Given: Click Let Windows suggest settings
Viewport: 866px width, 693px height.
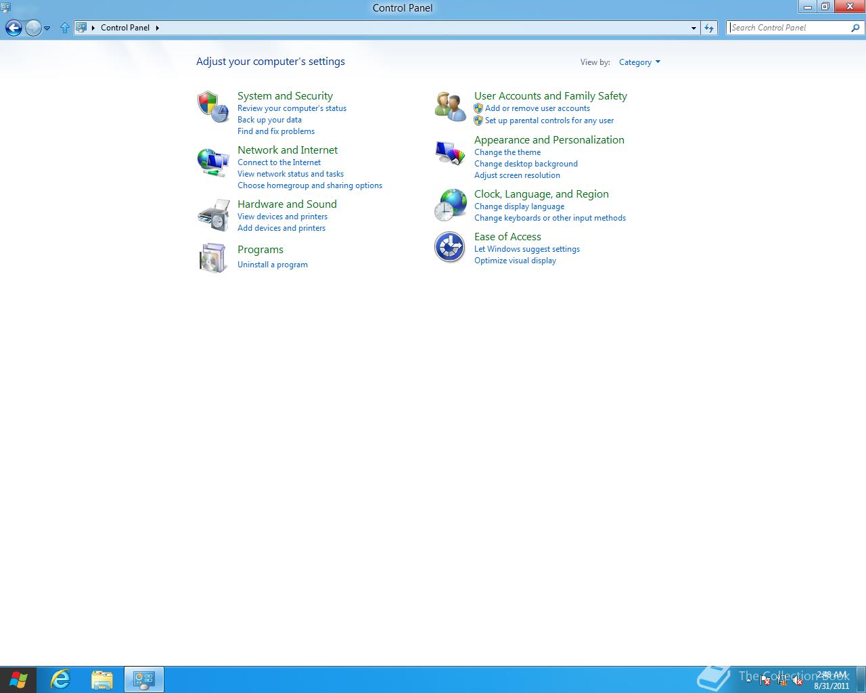Looking at the screenshot, I should click(527, 249).
